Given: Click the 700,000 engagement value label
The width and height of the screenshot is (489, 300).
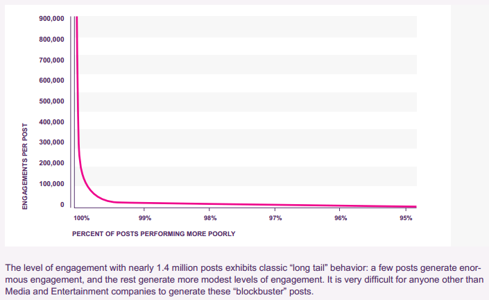Looking at the screenshot, I should point(52,60).
